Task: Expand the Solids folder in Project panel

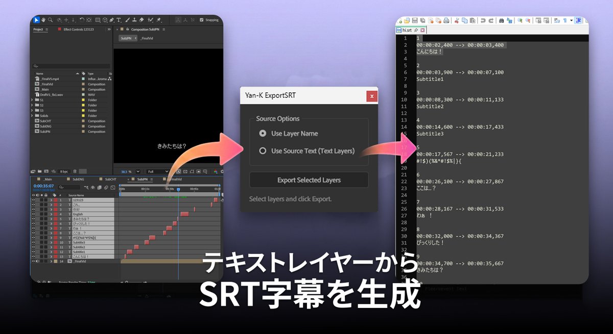Action: 32,116
